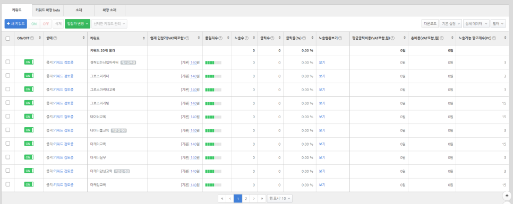Sort by 현재 입찰가 column sort arrows
513x204 pixels.
[199, 38]
